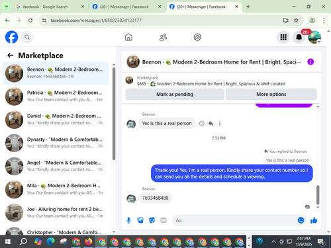The height and width of the screenshot is (248, 331).
Task: Install app icon in address bar
Action: pos(285,21)
